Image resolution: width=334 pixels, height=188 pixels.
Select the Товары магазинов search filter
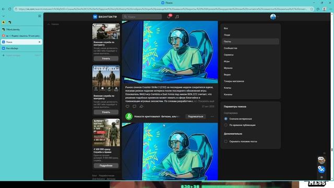(x=250, y=81)
